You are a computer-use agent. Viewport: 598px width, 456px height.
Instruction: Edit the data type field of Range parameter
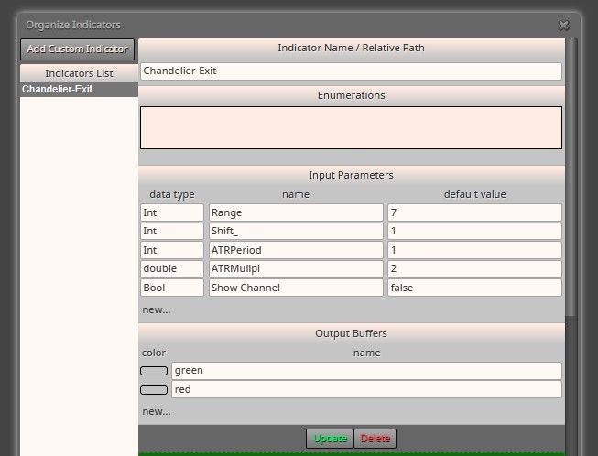pos(172,212)
